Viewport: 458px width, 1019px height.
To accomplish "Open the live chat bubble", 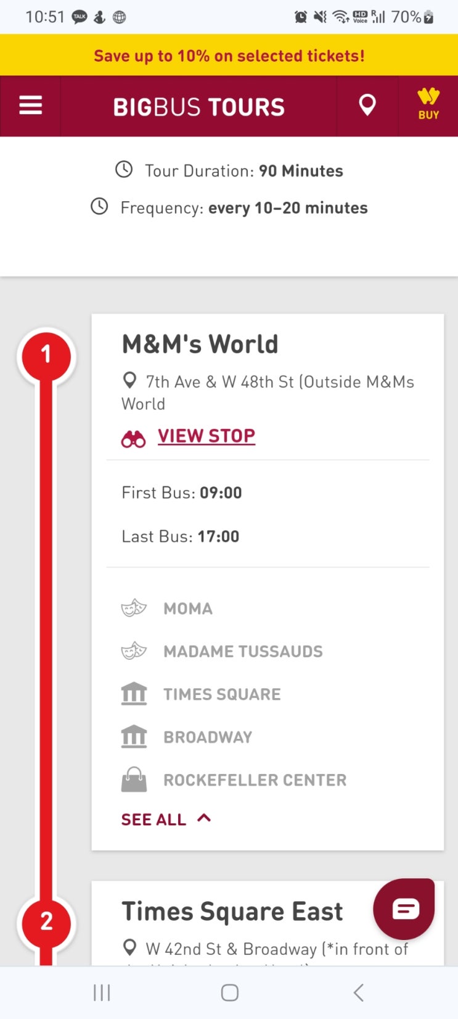I will pos(404,909).
